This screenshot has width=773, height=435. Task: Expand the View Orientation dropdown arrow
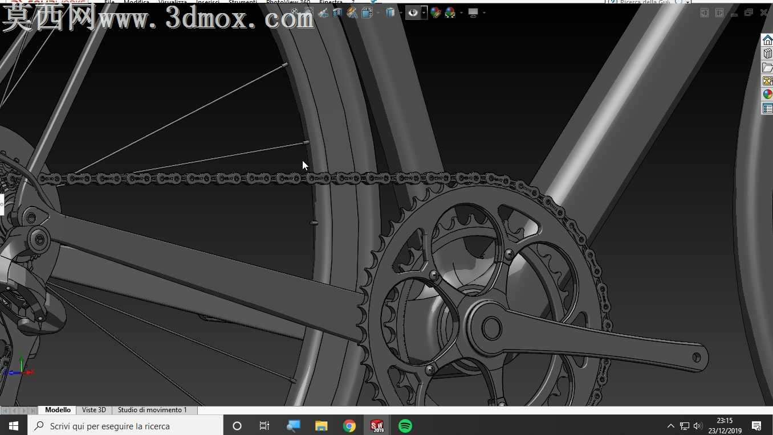coord(378,13)
